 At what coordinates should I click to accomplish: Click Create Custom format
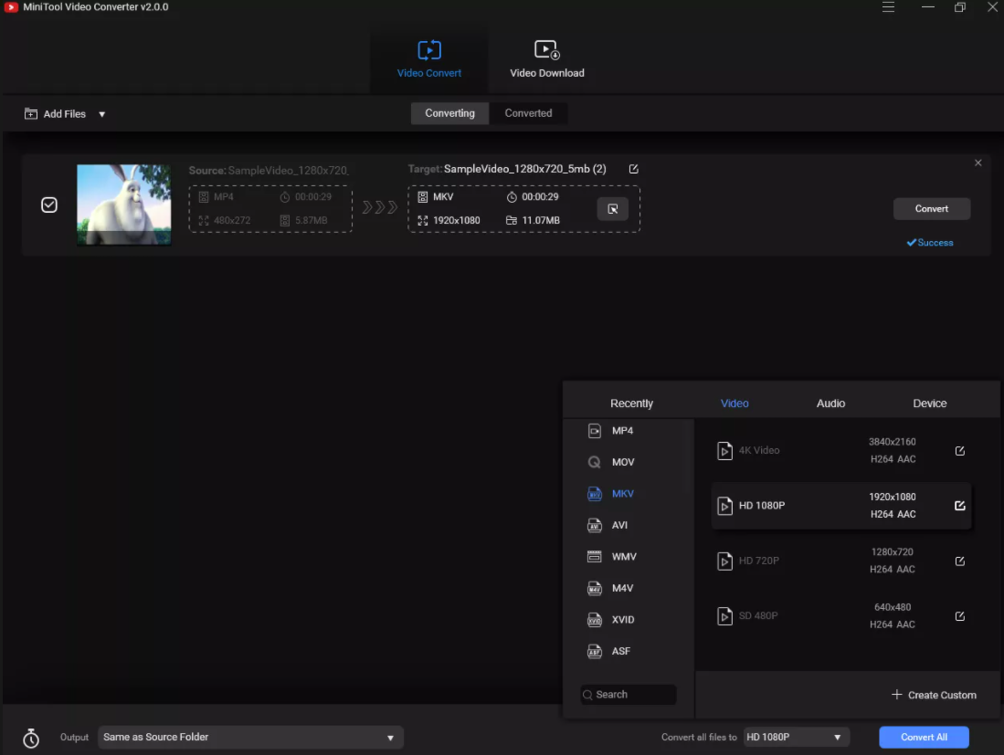coord(934,695)
